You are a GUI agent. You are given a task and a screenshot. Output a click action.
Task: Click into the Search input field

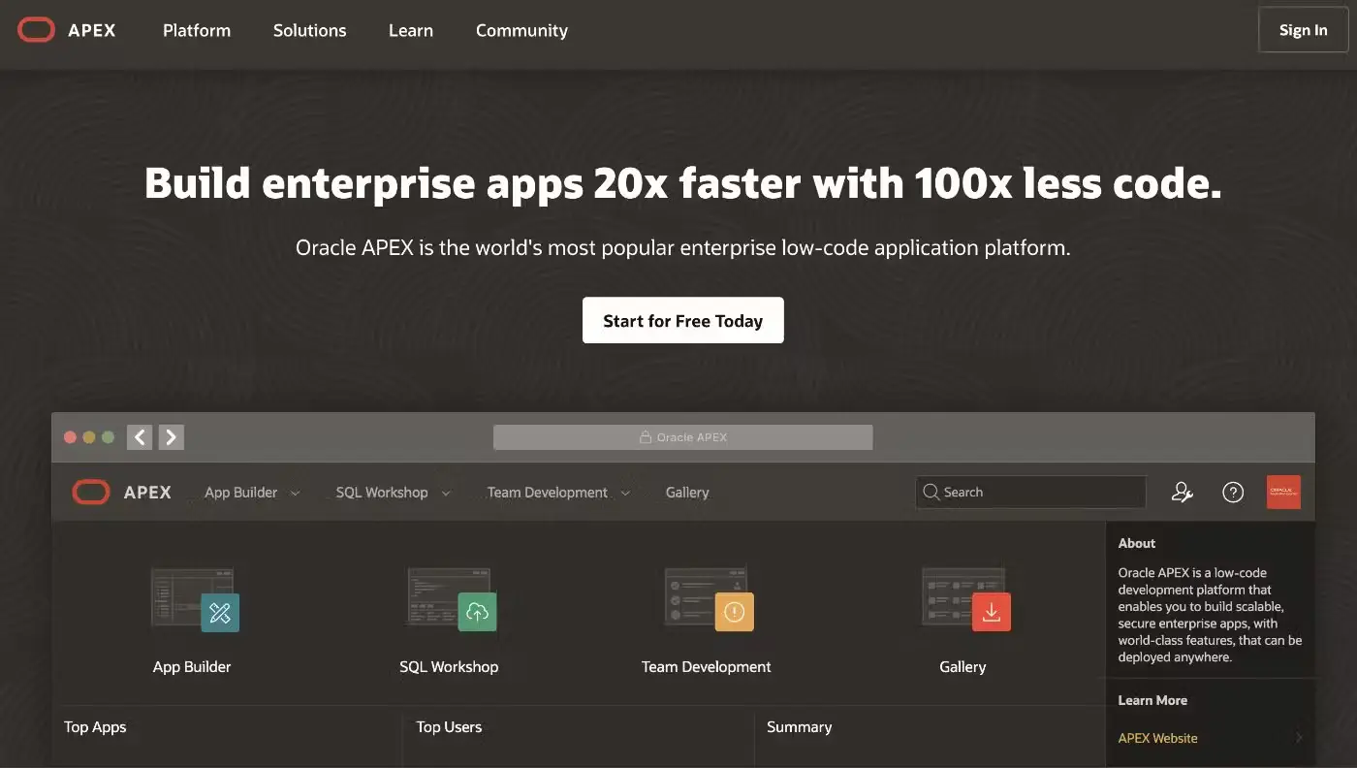point(1037,493)
